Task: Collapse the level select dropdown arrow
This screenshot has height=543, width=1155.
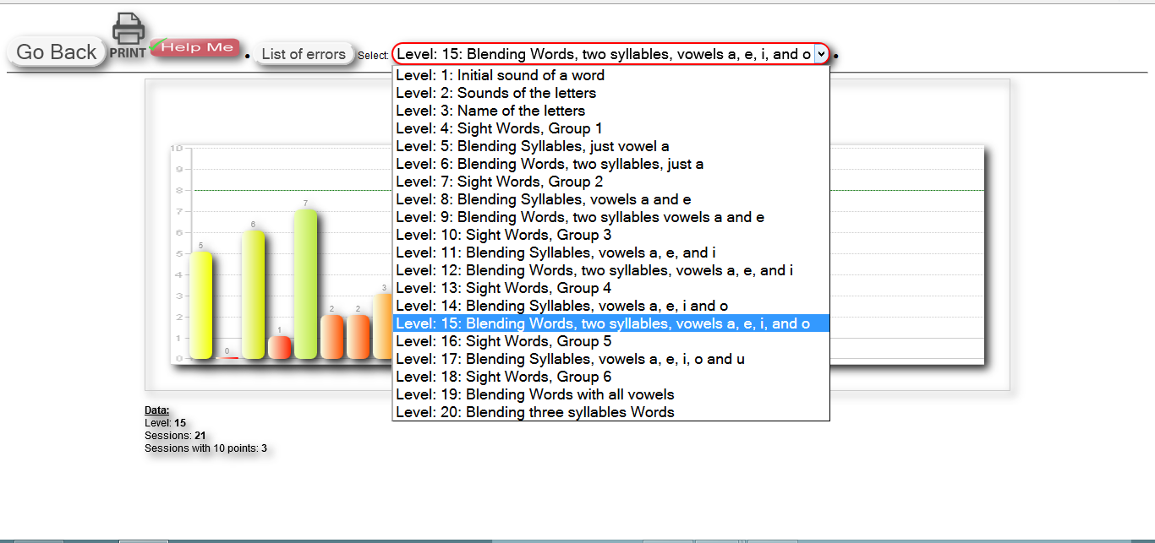Action: point(819,54)
